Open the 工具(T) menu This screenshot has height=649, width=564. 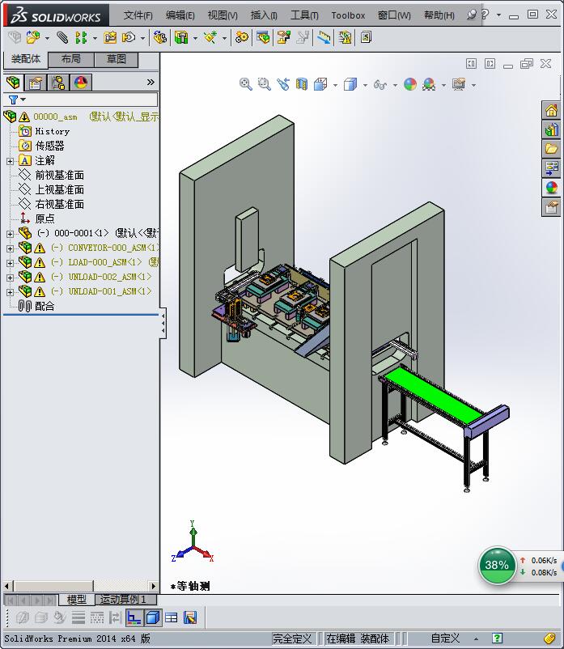pyautogui.click(x=304, y=15)
